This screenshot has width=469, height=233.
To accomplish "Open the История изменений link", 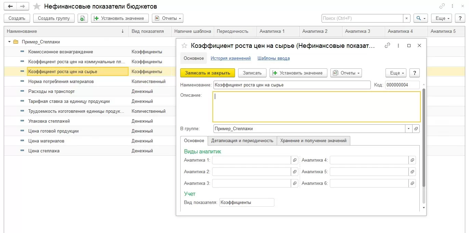I will tap(231, 58).
